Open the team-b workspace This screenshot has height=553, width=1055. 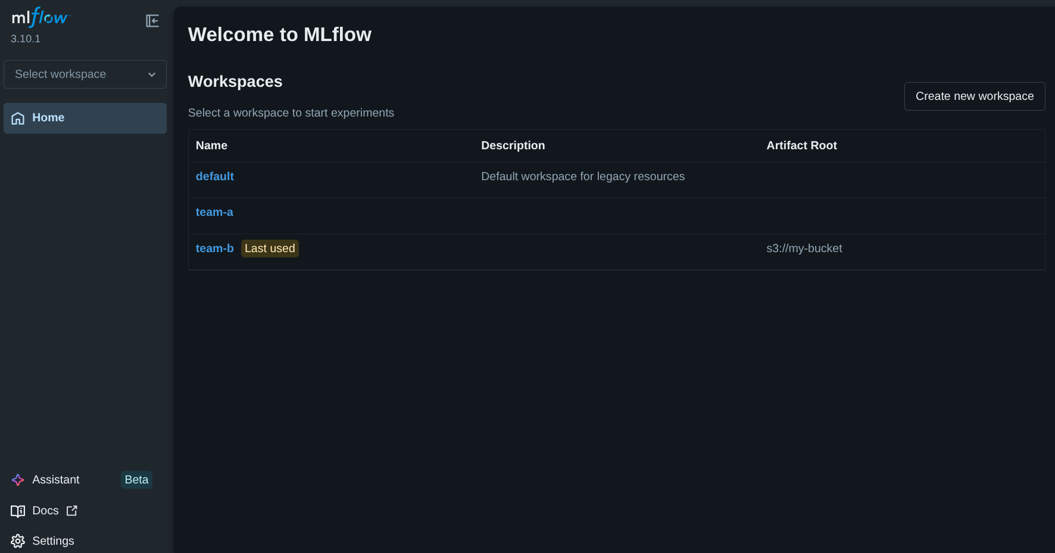point(215,248)
